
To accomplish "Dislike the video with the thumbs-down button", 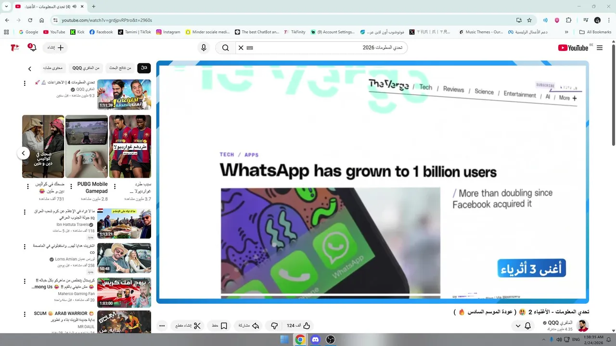I will click(274, 326).
